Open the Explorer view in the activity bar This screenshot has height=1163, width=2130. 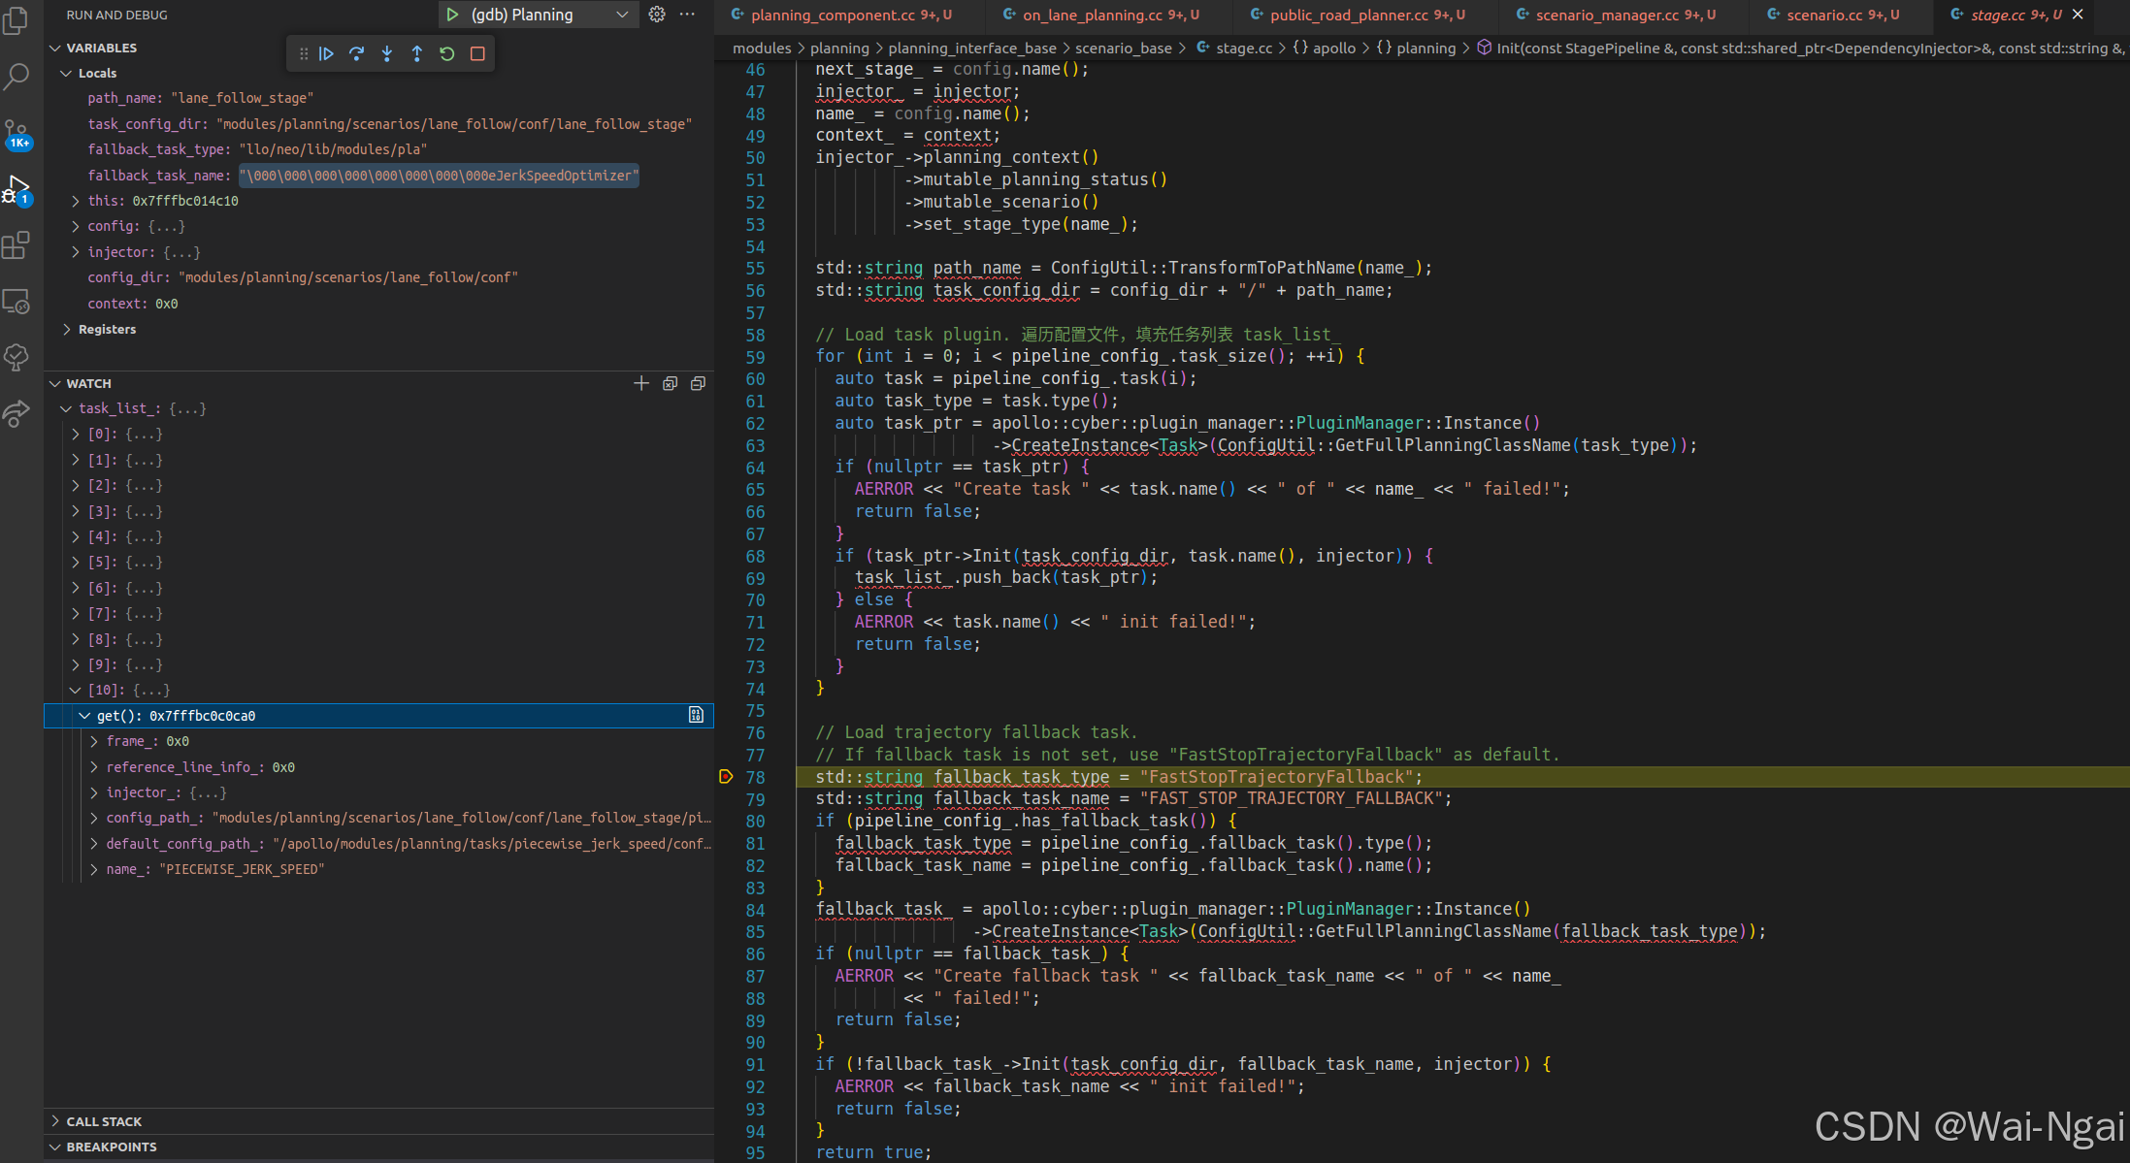pos(16,20)
